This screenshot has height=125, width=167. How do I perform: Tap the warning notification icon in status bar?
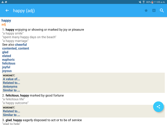[x=3, y=2]
